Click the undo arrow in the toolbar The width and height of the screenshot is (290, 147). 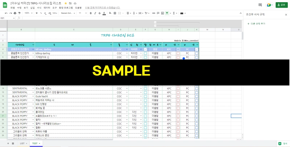[x=6, y=13]
